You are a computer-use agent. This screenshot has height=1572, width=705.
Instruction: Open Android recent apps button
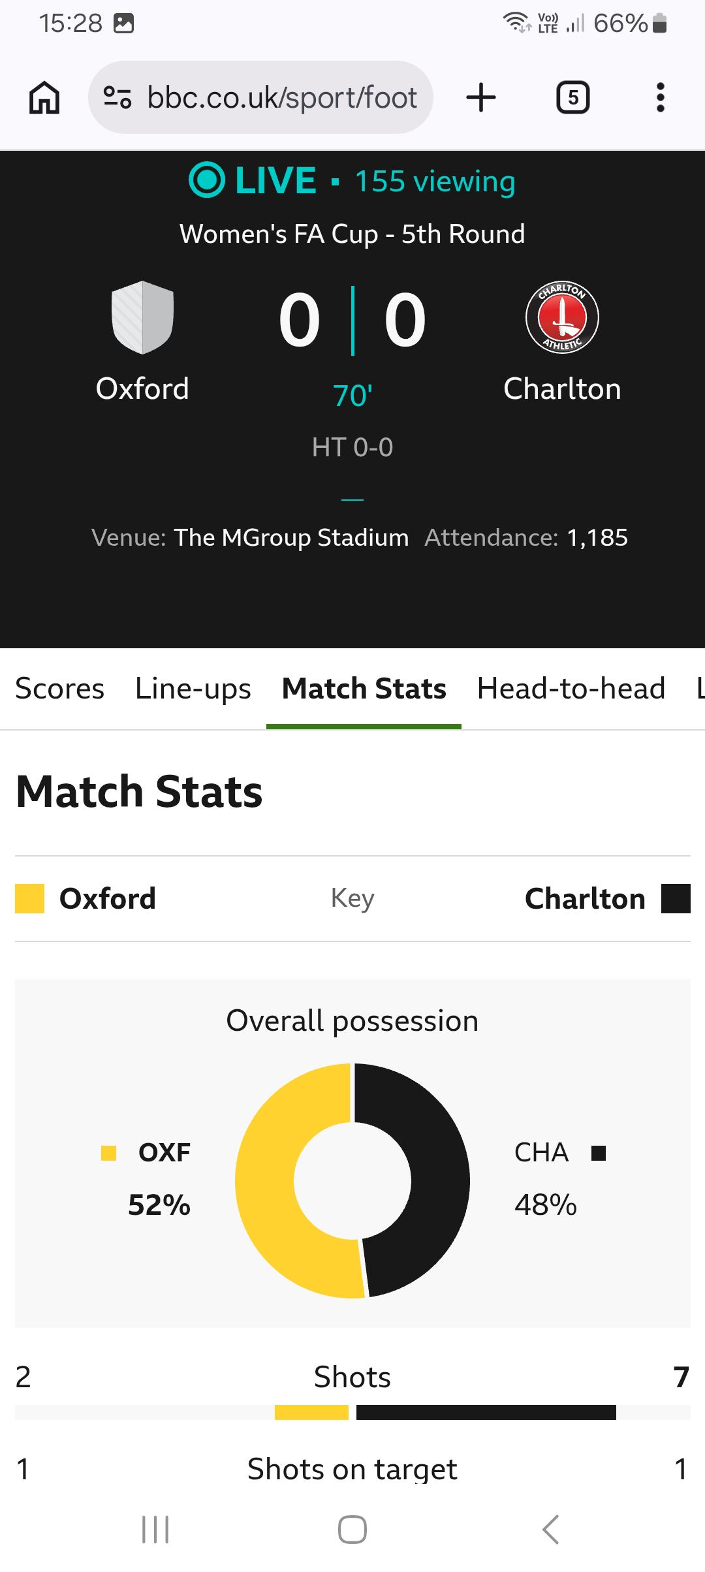155,1529
